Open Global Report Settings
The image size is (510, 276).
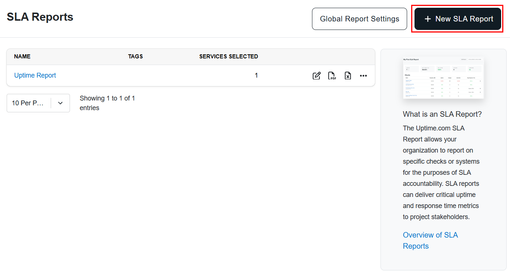click(x=359, y=19)
